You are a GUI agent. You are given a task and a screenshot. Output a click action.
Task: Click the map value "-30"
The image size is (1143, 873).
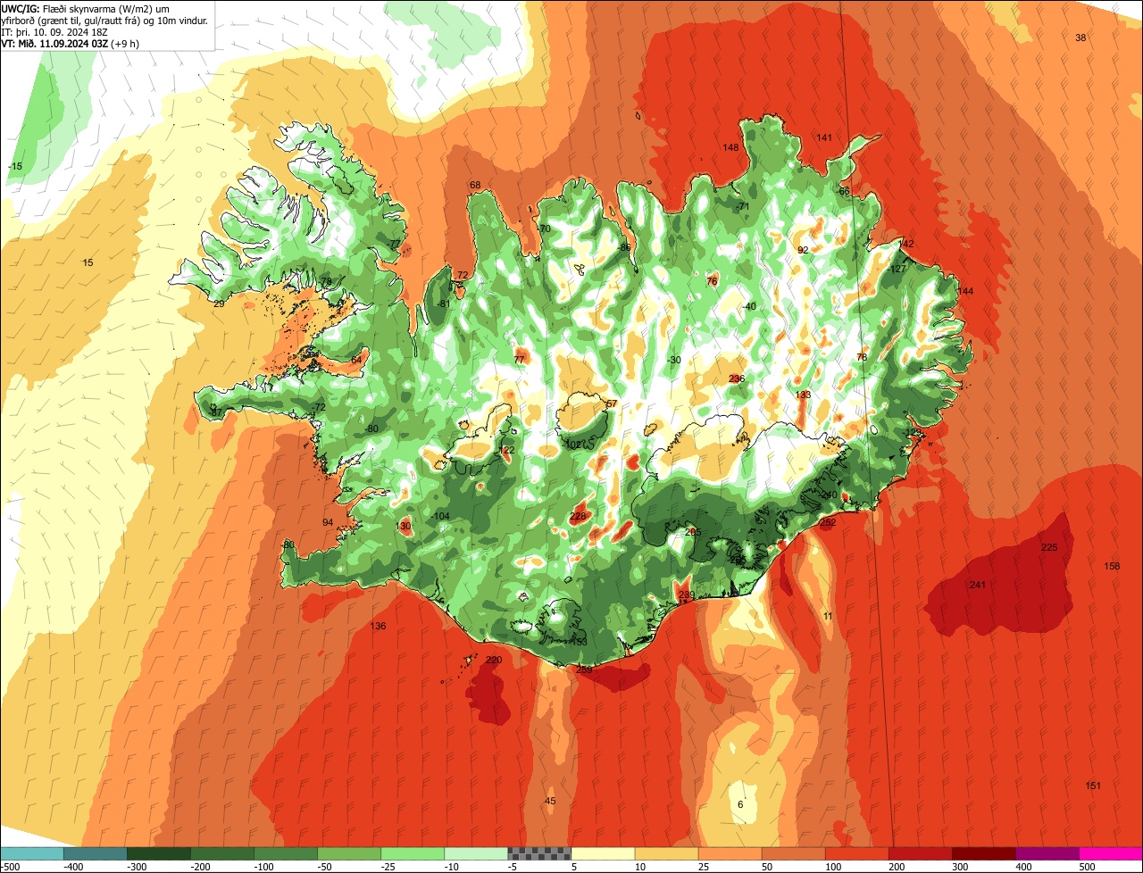coord(674,361)
